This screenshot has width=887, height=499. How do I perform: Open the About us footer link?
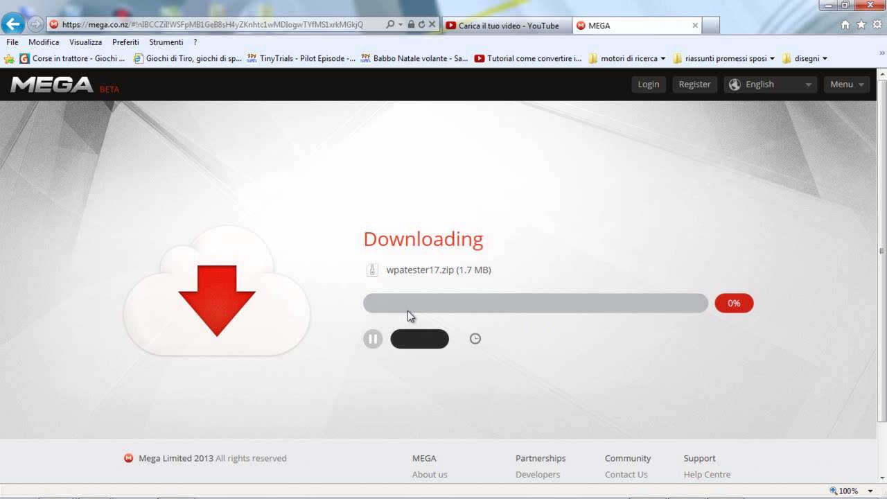pyautogui.click(x=430, y=475)
